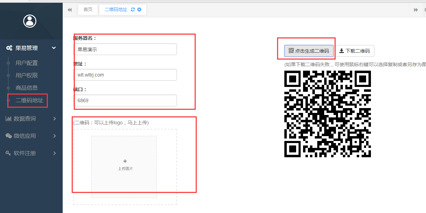Click the 数据查询 menu label
This screenshot has width=426, height=213.
click(25, 118)
